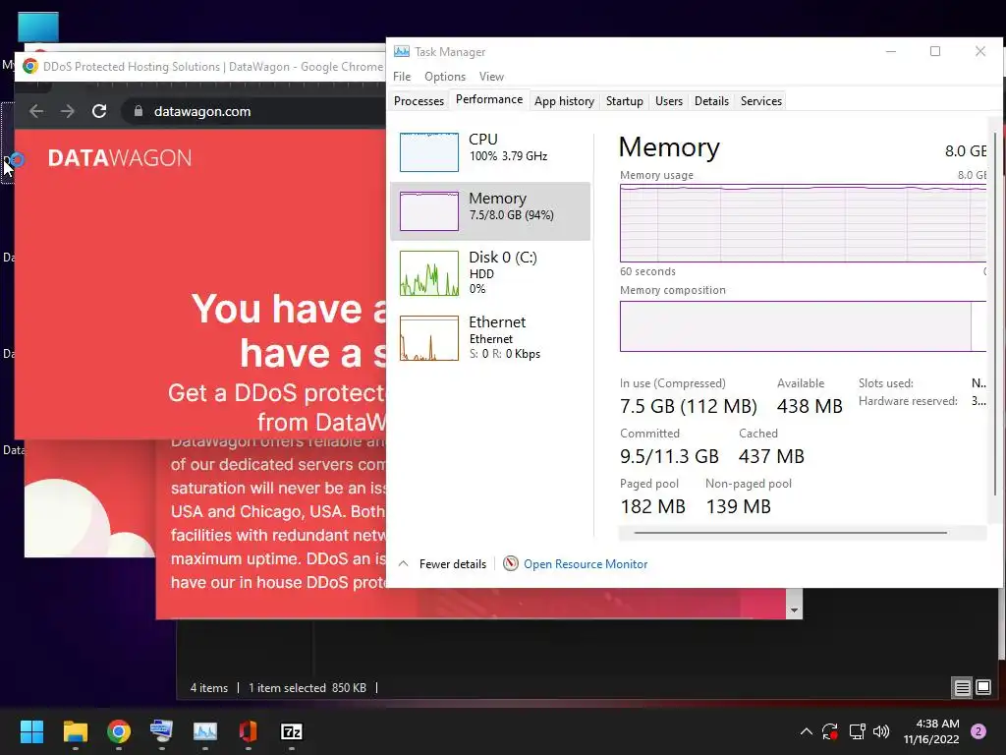Click the Resource Monitor gauge icon
Image resolution: width=1006 pixels, height=755 pixels.
point(511,563)
